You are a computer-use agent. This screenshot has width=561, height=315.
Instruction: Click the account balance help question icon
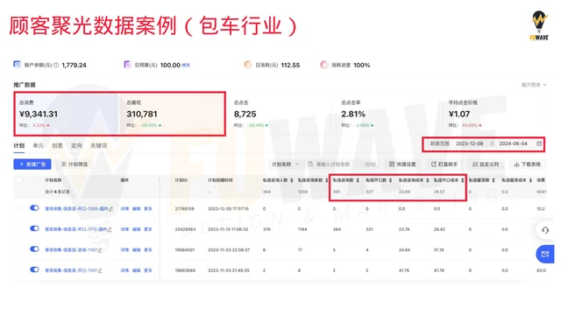tap(56, 65)
